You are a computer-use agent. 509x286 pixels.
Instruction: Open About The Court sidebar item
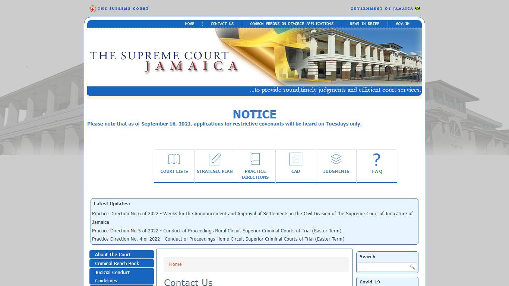point(121,254)
